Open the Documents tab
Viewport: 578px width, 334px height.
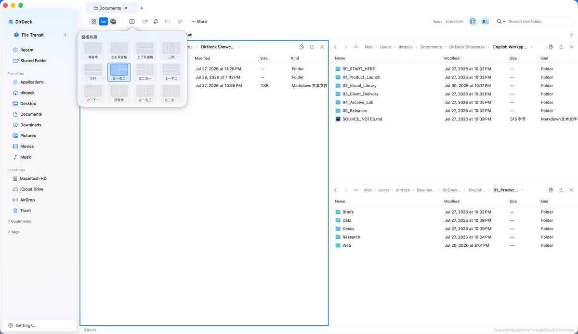110,8
